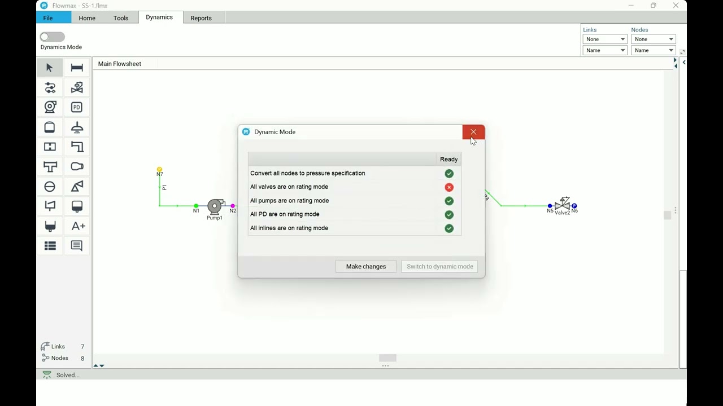Select the pointer arrow tool
723x406 pixels.
[x=50, y=68]
